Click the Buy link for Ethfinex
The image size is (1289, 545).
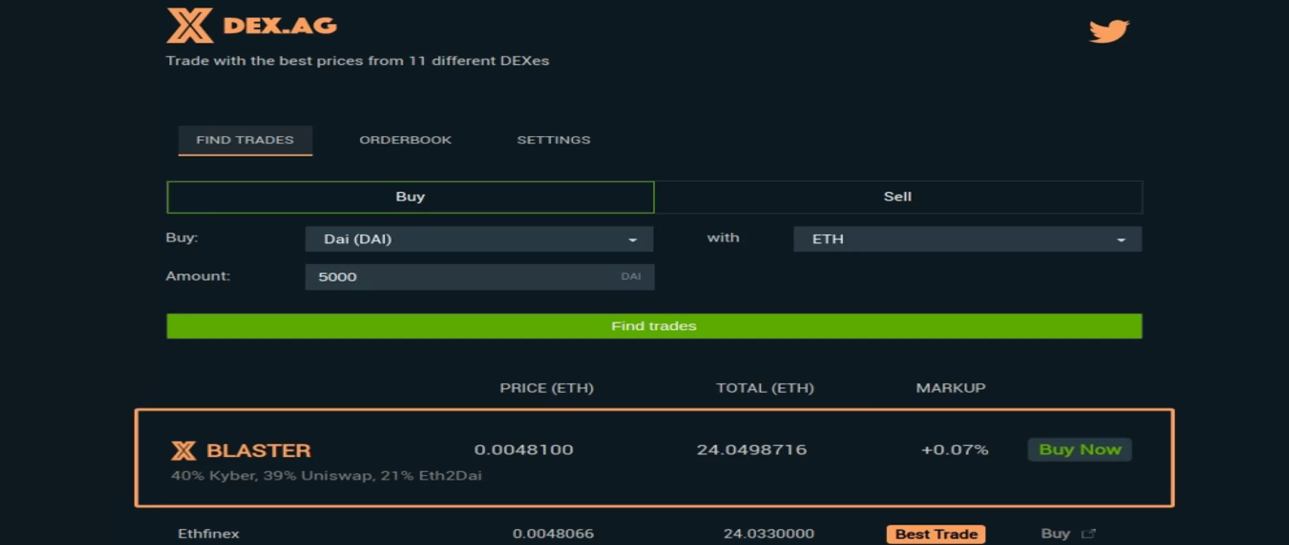point(1055,534)
